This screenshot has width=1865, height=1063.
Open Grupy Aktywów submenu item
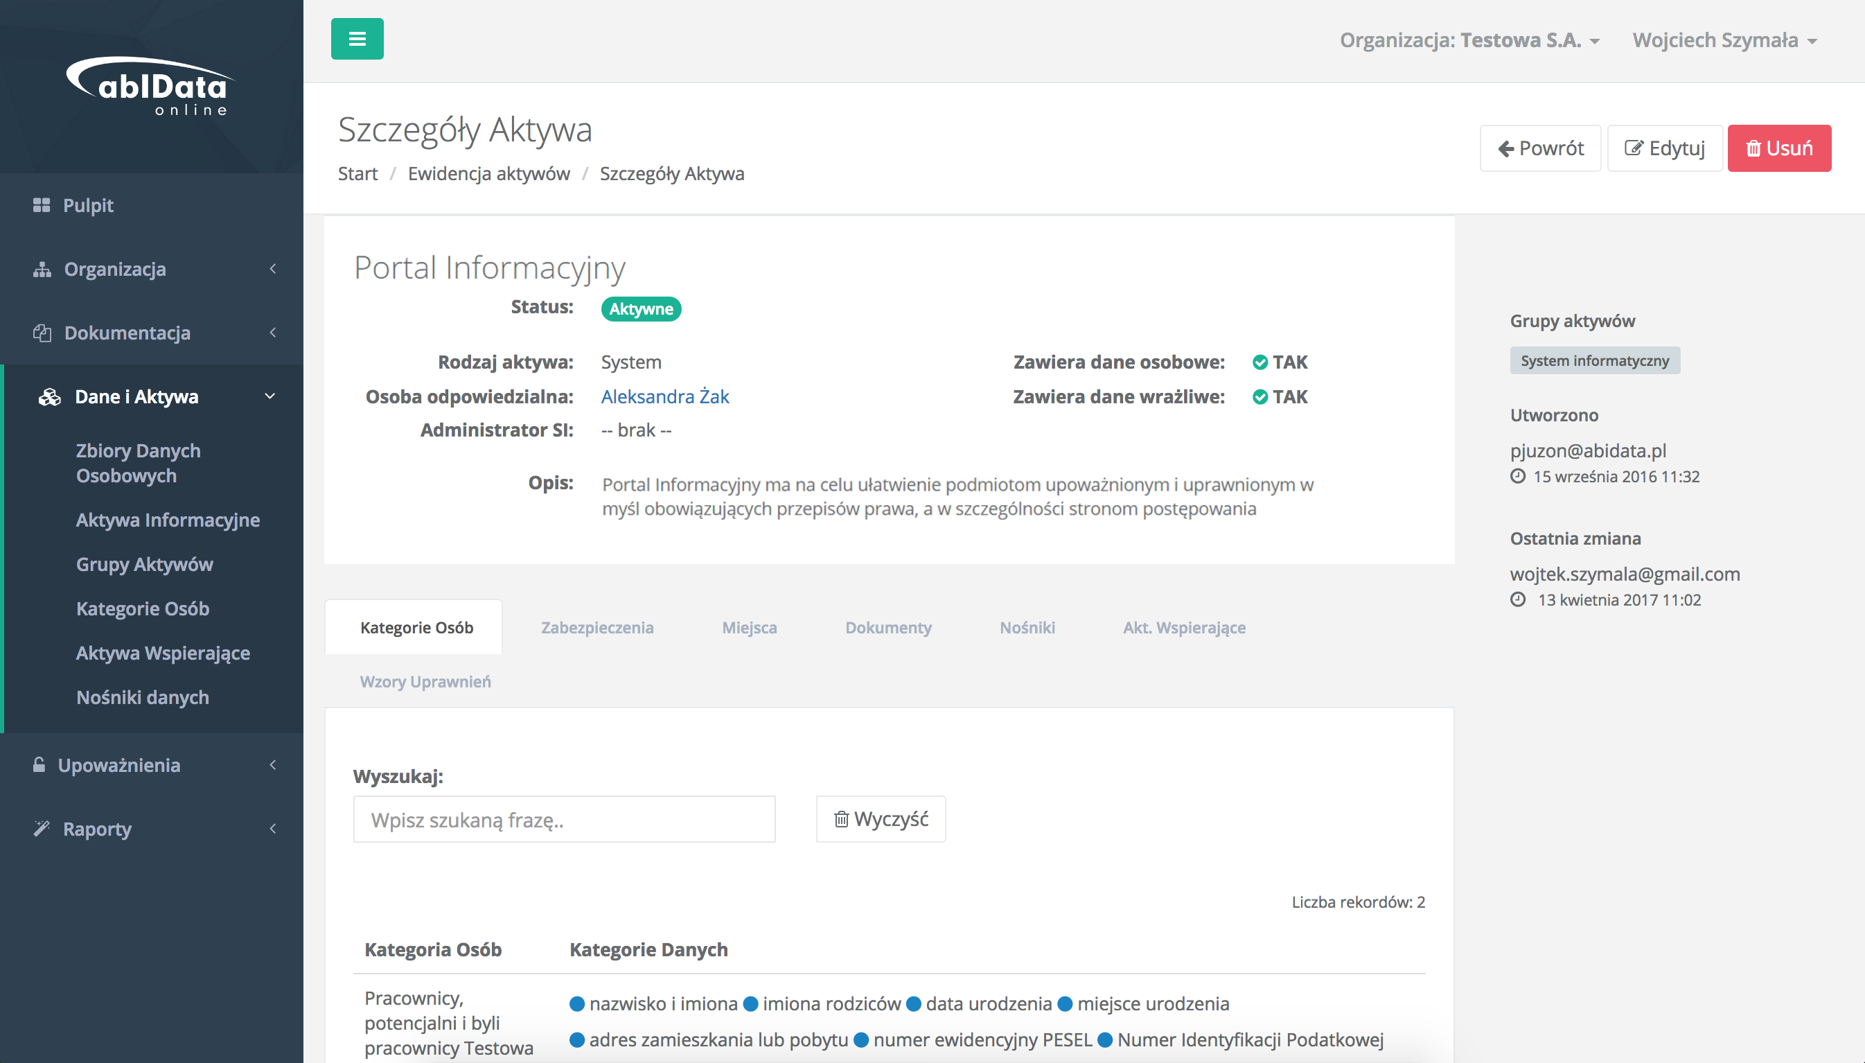[x=145, y=564]
